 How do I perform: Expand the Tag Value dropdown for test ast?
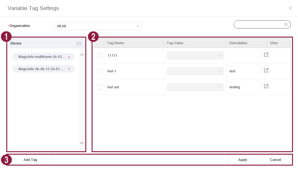click(195, 87)
